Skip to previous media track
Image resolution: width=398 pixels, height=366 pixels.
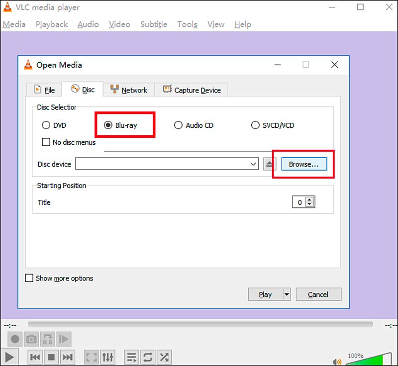pos(35,357)
